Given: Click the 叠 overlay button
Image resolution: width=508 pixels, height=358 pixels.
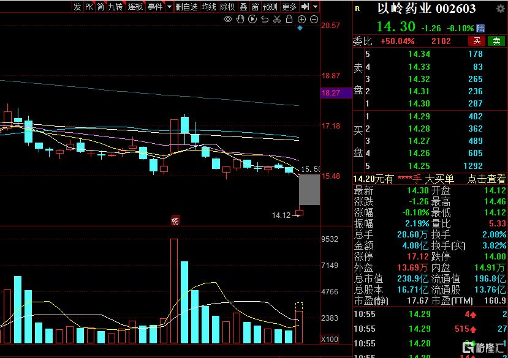Looking at the screenshot, I should 243,7.
